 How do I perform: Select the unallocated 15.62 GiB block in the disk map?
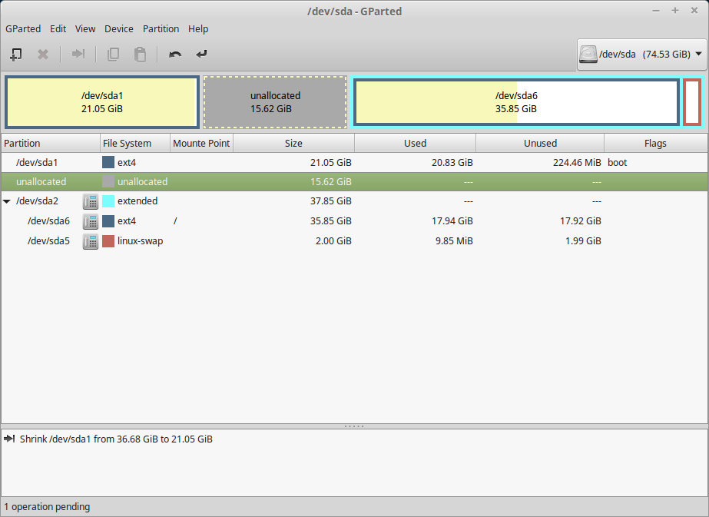click(275, 102)
